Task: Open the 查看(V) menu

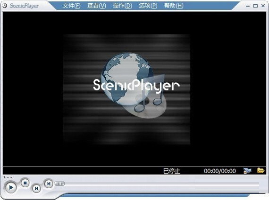Action: (x=97, y=6)
